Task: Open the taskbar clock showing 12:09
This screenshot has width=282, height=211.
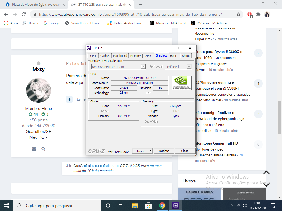Action: click(x=257, y=206)
